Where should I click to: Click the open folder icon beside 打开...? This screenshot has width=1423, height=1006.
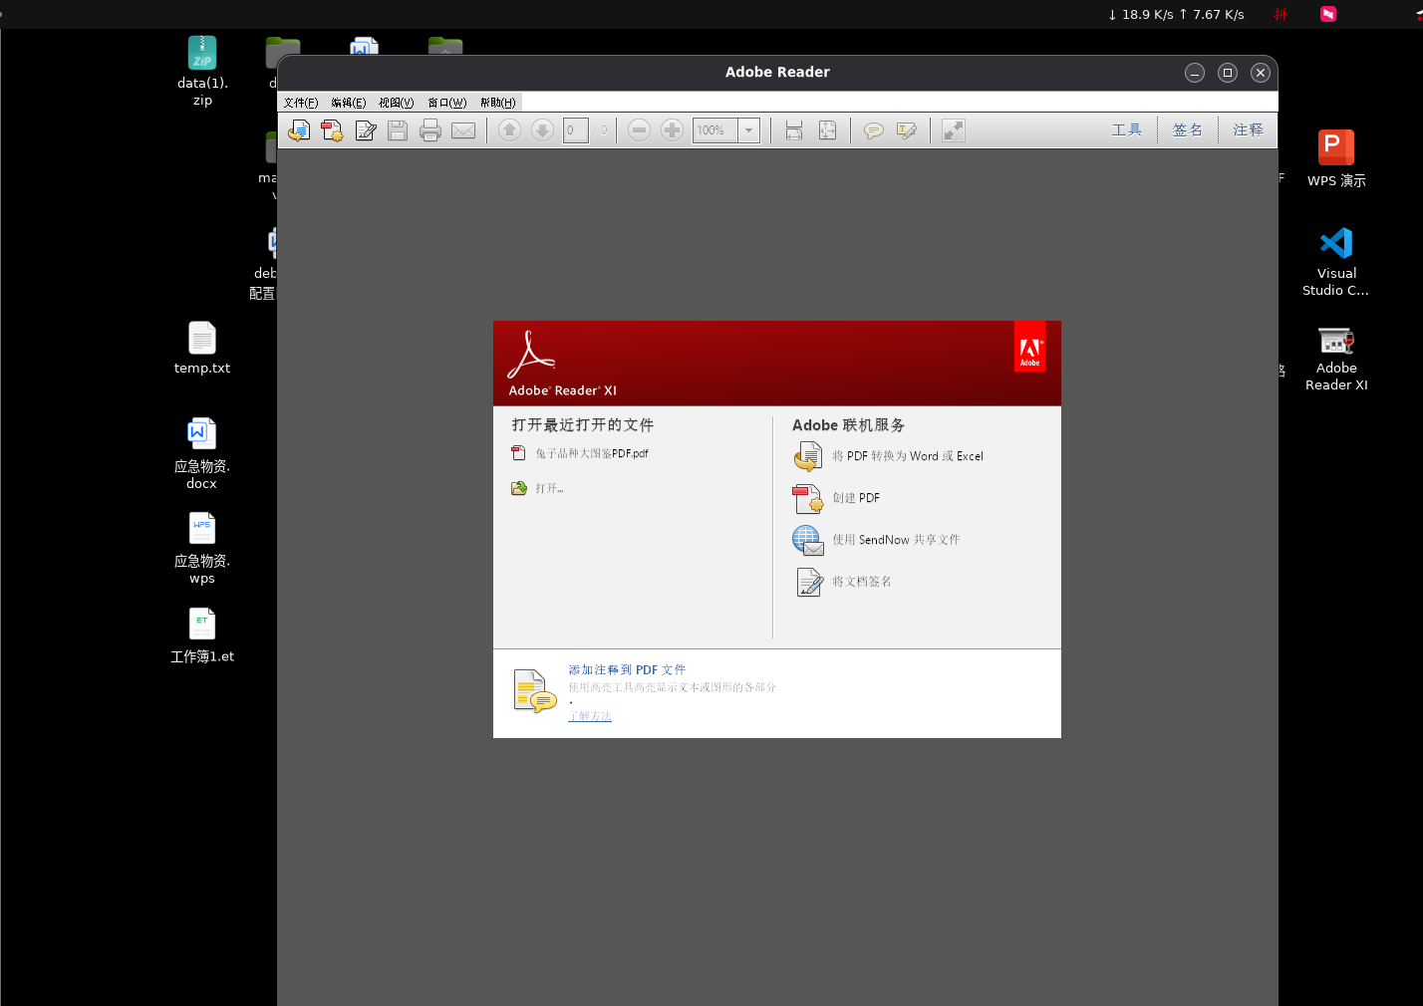point(519,488)
